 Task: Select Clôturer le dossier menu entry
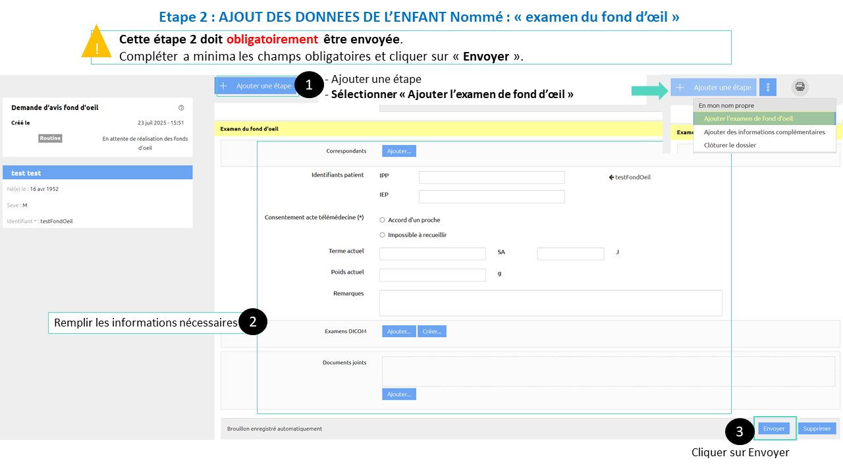(730, 145)
